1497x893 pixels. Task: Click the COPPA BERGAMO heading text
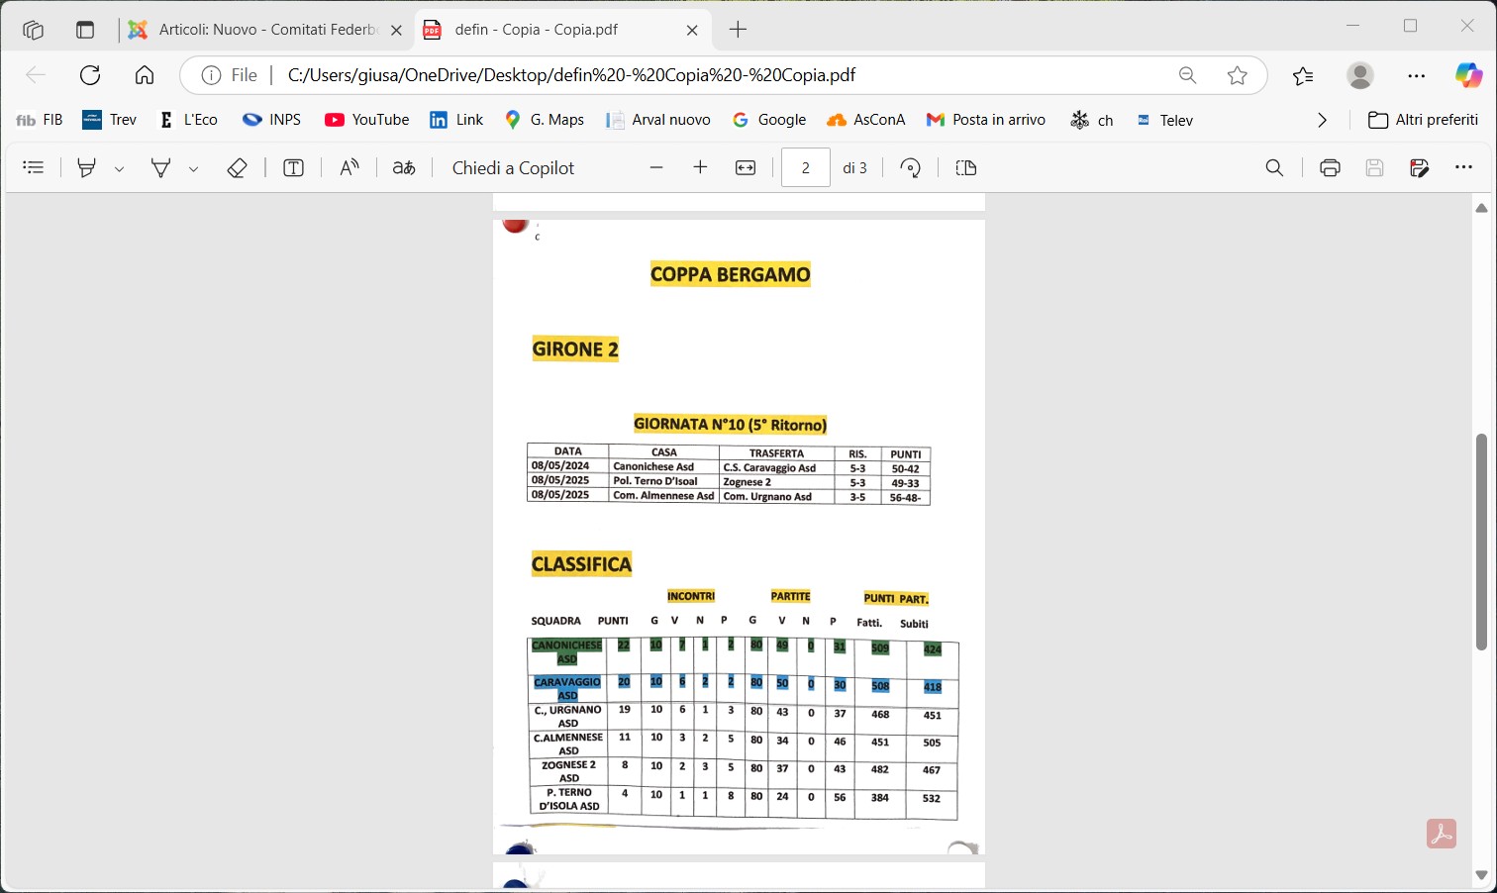pos(731,274)
